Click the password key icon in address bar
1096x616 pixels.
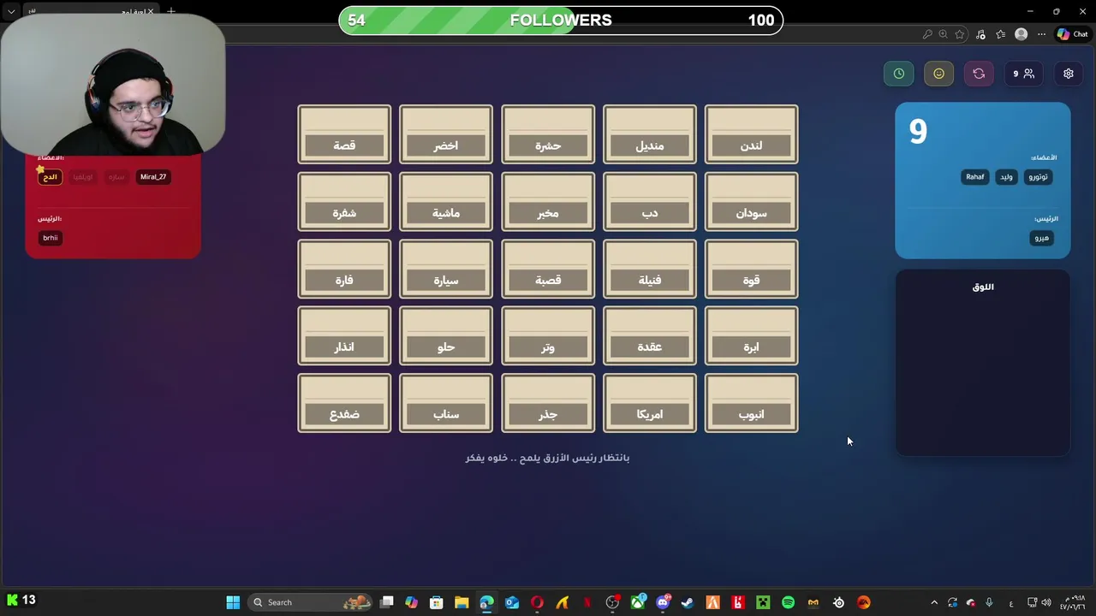tap(927, 34)
